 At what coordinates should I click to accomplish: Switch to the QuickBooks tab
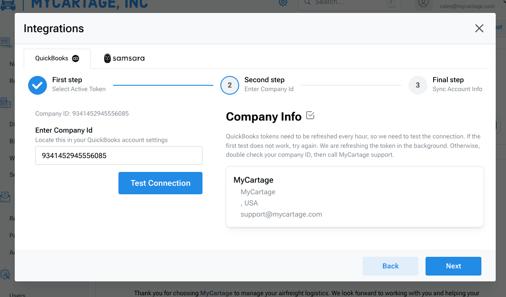pos(57,59)
